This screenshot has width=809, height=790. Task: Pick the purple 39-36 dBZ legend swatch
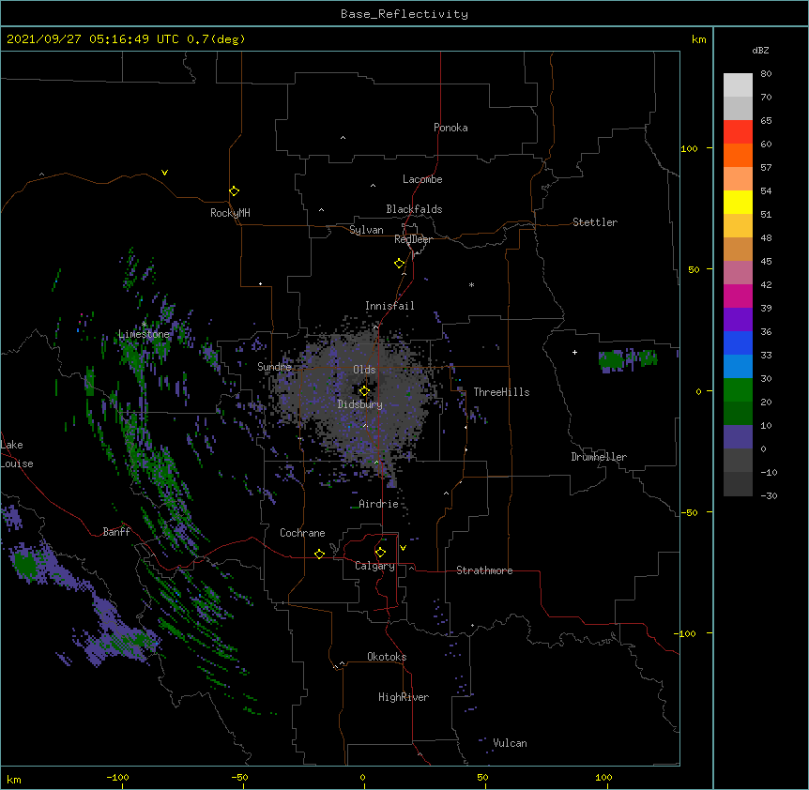(738, 320)
